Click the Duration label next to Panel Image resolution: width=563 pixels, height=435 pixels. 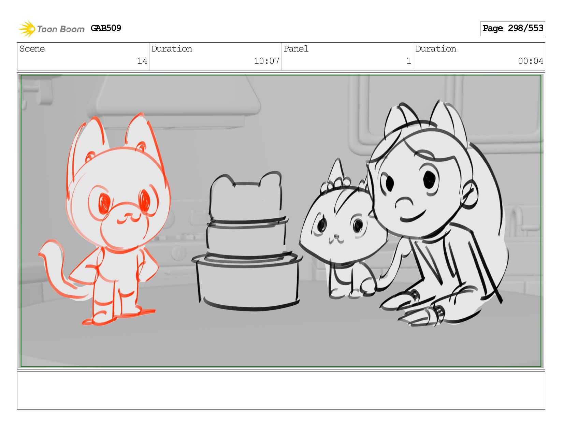coord(436,49)
